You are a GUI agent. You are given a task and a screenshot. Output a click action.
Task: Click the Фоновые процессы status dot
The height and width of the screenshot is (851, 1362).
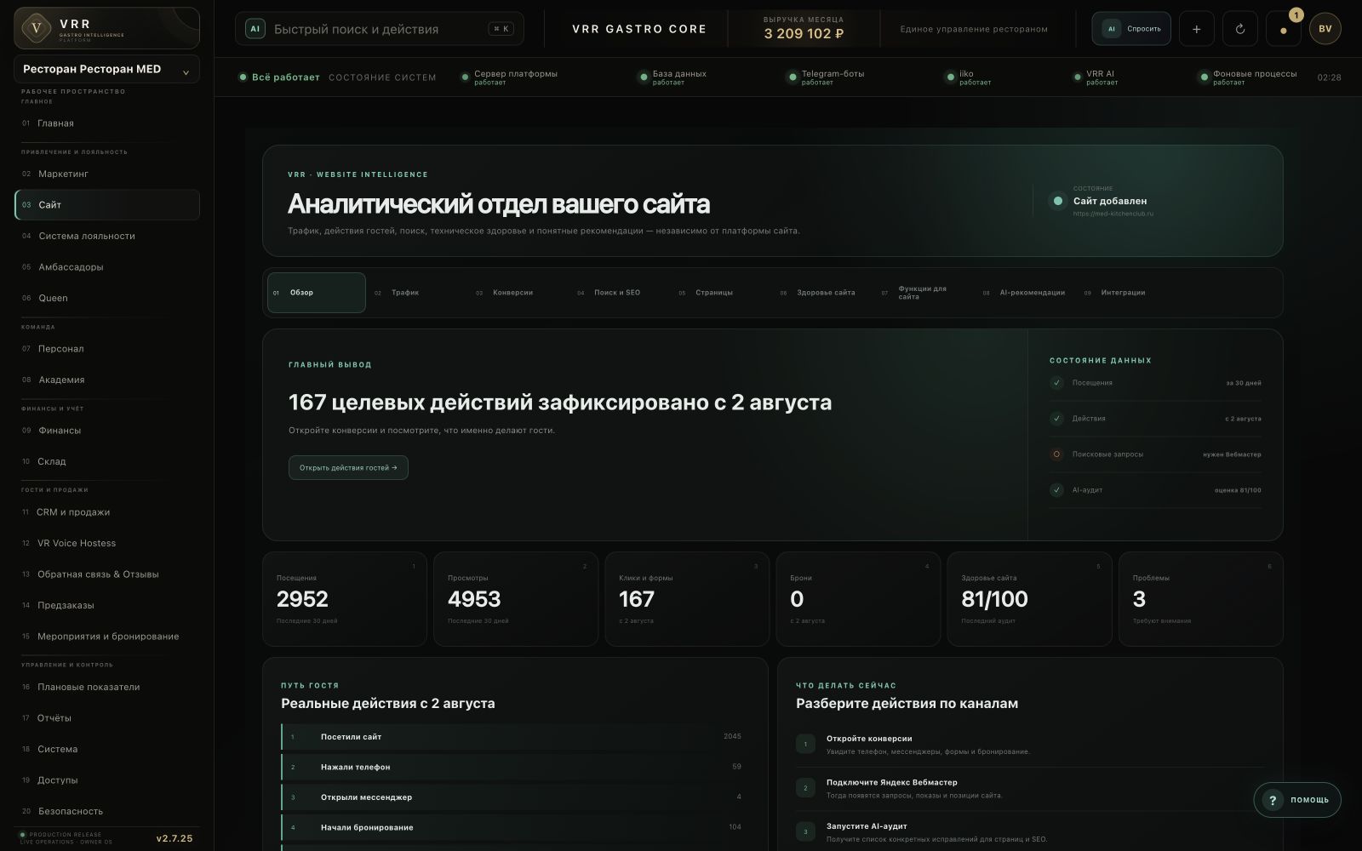click(x=1204, y=77)
